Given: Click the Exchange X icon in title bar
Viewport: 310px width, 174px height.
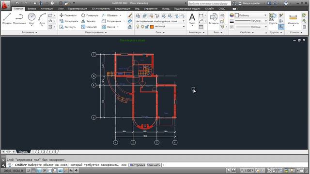Looking at the screenshot, I should 269,3.
